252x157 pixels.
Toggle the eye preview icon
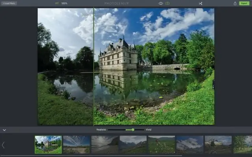pos(161,3)
